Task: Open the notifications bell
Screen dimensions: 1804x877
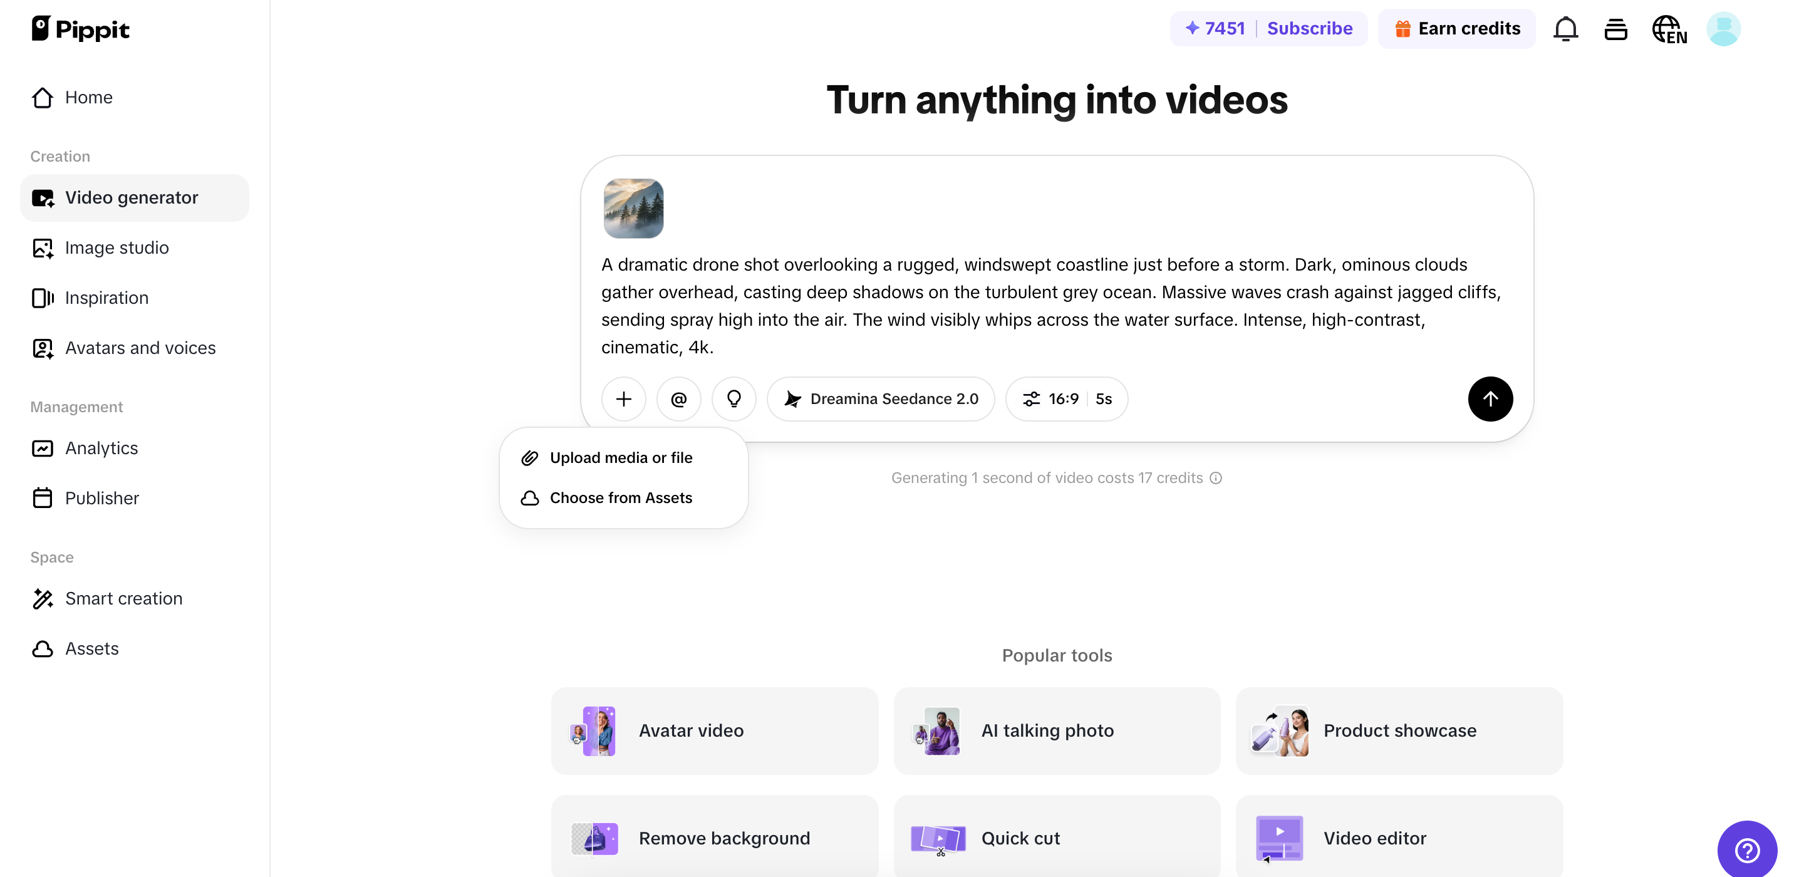Action: [1565, 29]
